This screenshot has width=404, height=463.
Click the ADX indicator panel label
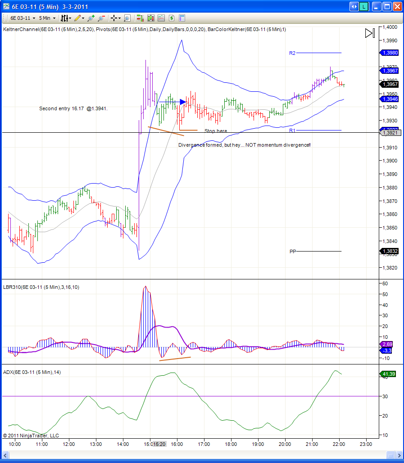pyautogui.click(x=32, y=372)
